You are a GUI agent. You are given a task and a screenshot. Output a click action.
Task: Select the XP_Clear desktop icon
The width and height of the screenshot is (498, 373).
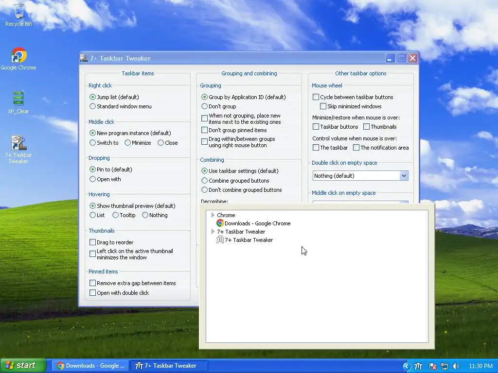(x=18, y=102)
